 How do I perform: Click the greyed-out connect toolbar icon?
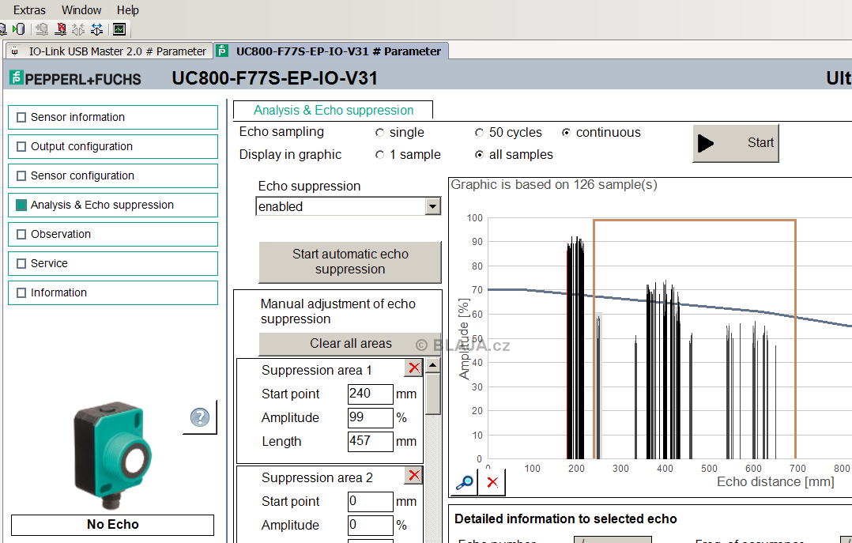coord(79,28)
